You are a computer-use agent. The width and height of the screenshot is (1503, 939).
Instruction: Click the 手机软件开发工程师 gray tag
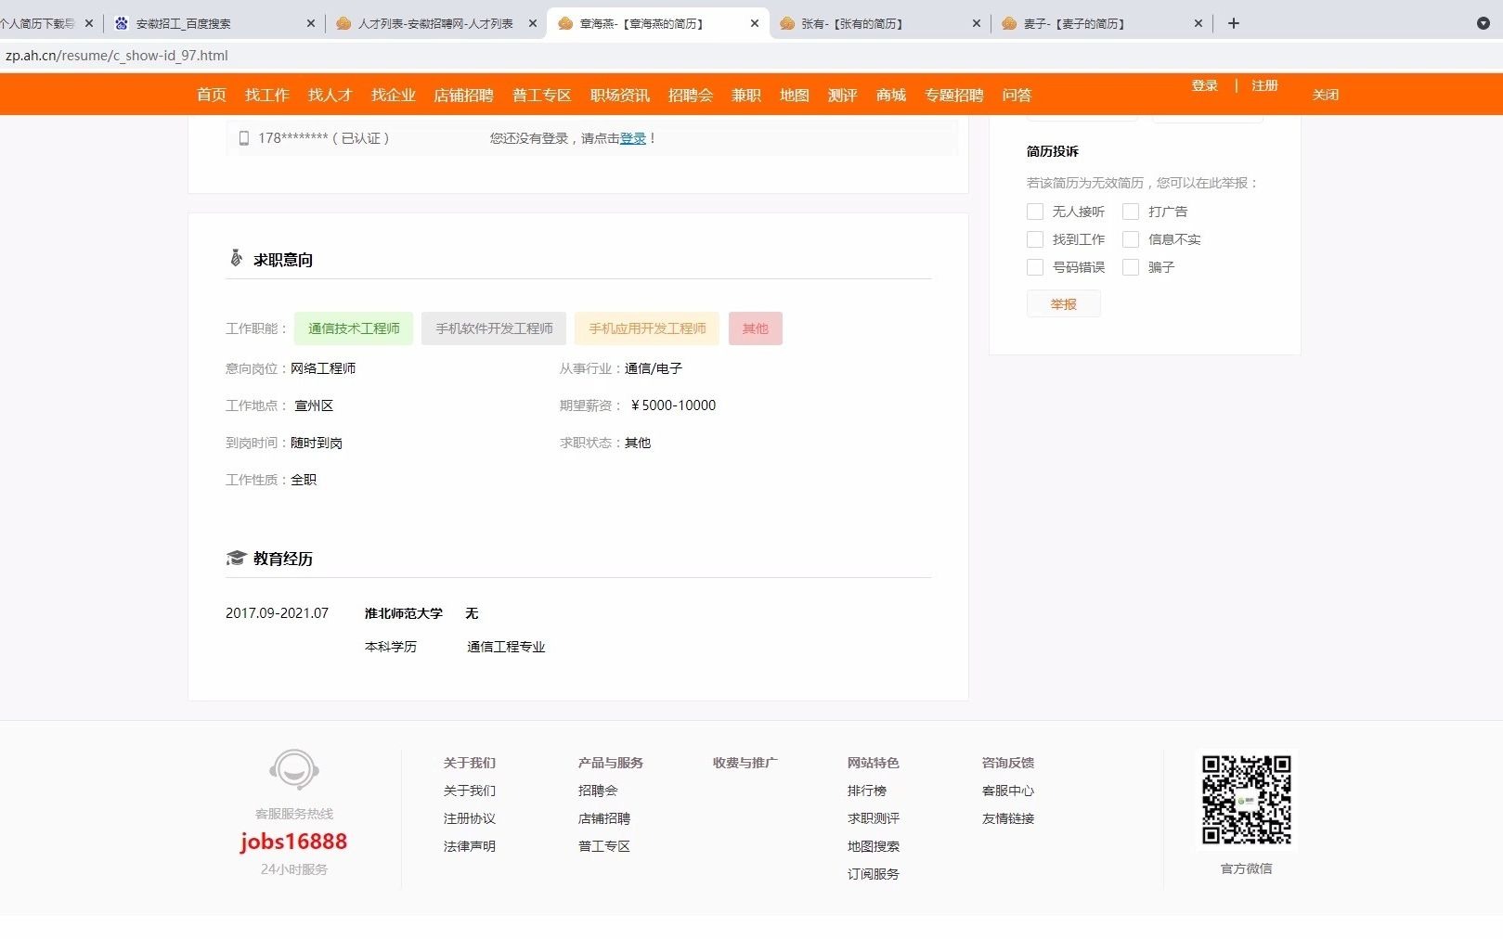494,328
